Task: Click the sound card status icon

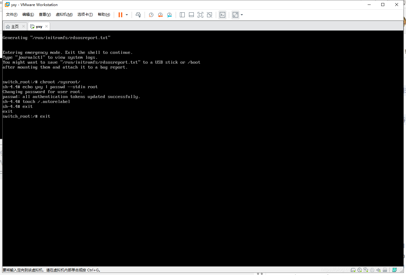Action: point(379,270)
